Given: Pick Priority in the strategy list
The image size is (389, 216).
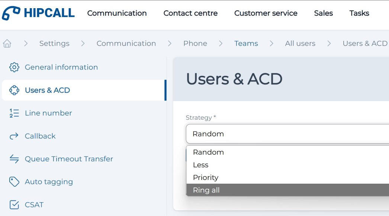Looking at the screenshot, I should pos(206,178).
